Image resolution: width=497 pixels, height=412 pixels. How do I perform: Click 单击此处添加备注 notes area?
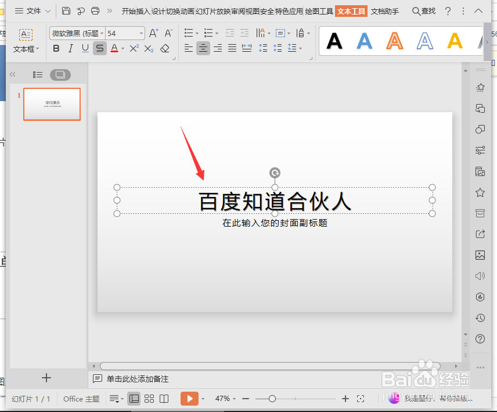pos(138,379)
